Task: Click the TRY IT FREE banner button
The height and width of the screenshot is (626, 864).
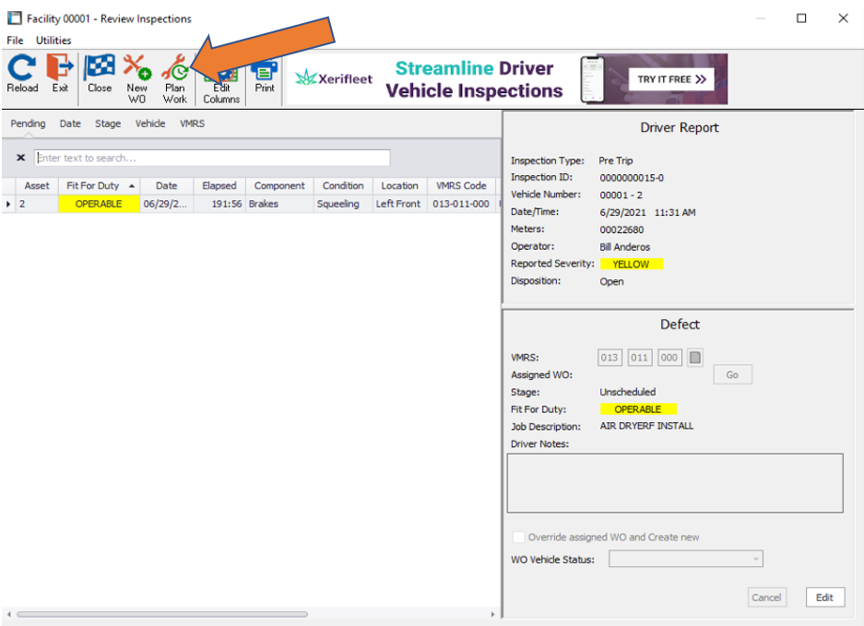Action: 671,79
